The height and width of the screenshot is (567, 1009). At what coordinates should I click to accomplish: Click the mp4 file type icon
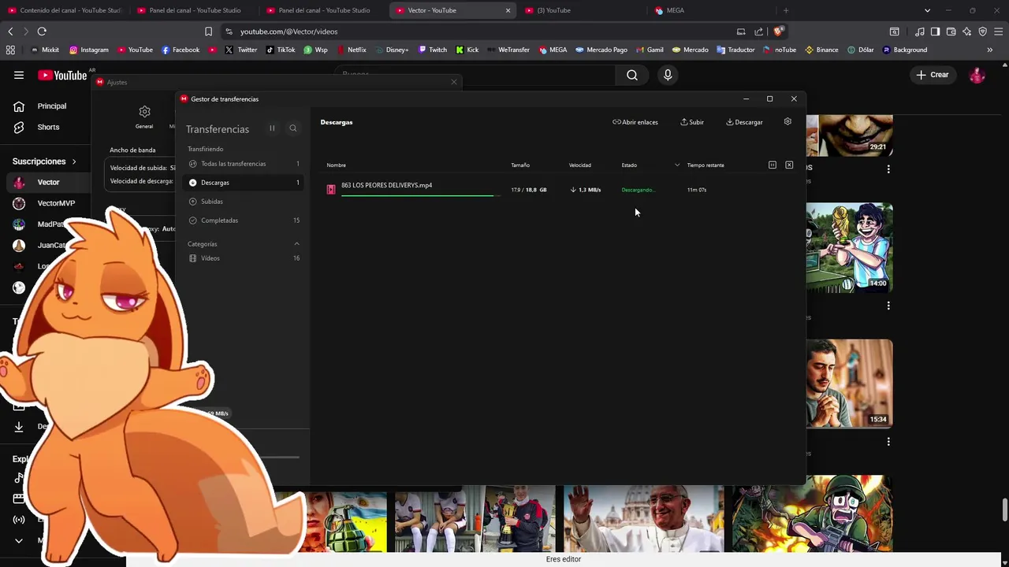331,189
